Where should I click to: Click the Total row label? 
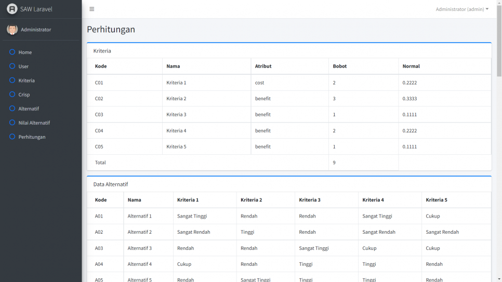point(100,163)
